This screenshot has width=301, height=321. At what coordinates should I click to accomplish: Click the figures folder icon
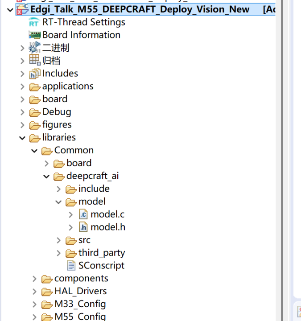35,125
